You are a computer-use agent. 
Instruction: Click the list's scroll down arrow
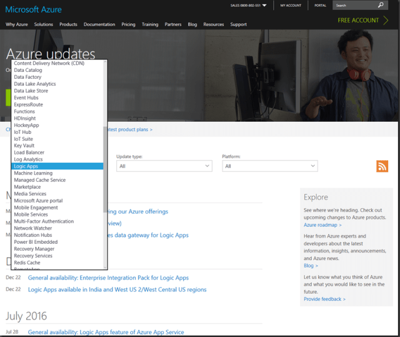pyautogui.click(x=105, y=268)
